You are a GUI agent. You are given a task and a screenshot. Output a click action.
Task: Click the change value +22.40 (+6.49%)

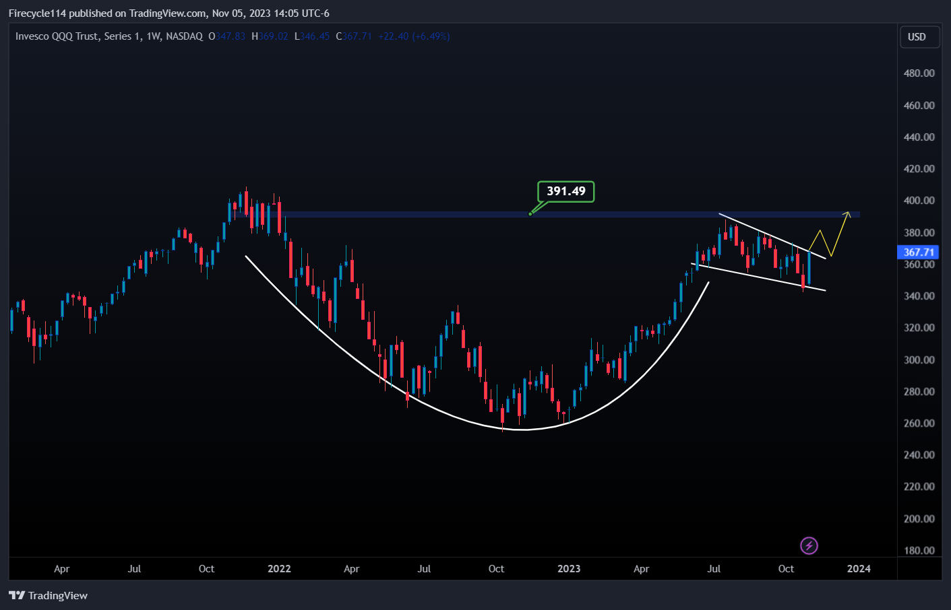pyautogui.click(x=414, y=36)
